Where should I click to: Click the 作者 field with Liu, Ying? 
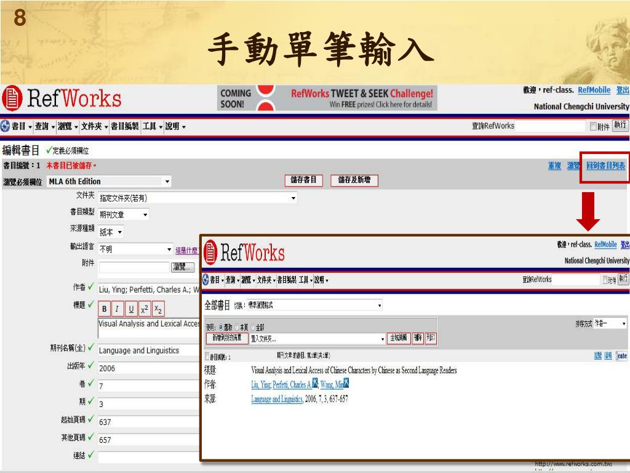tap(149, 289)
